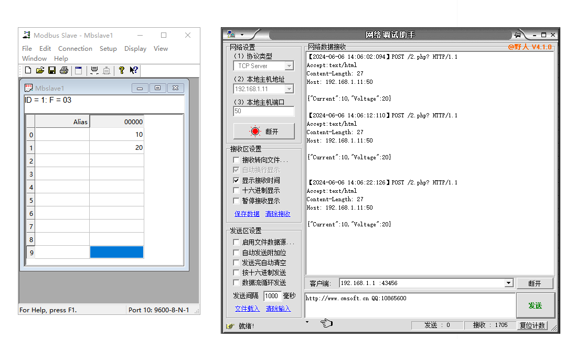The width and height of the screenshot is (565, 339).
Task: Click the Open folder toolbar icon
Action: (x=40, y=70)
